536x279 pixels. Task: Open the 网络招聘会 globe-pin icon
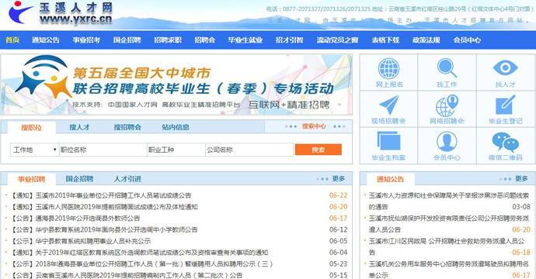click(x=447, y=105)
